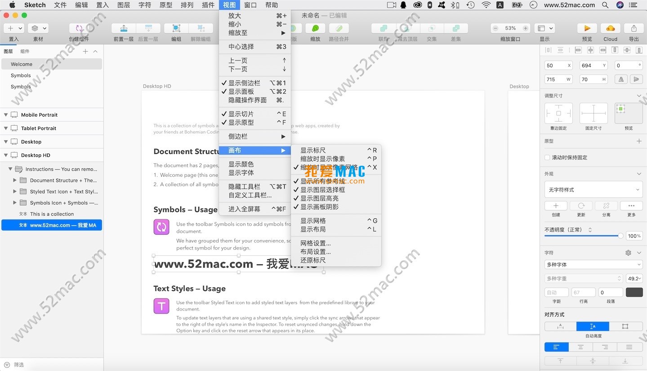The height and width of the screenshot is (371, 647).
Task: Select 'This is a collection' text layer
Action: 52,214
